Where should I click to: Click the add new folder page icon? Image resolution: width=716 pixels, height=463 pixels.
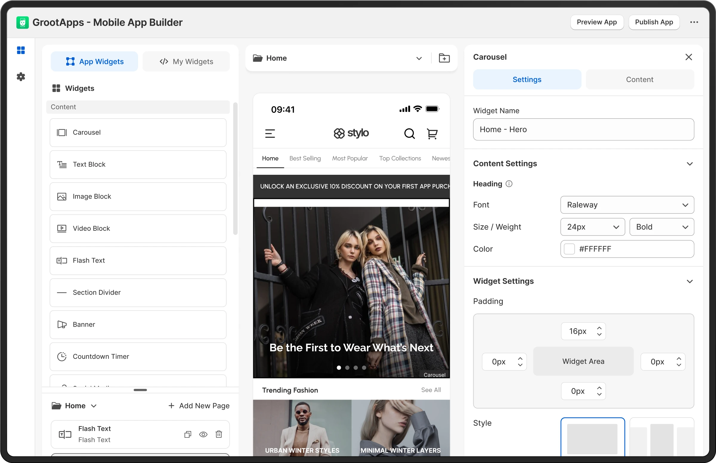[x=444, y=58]
